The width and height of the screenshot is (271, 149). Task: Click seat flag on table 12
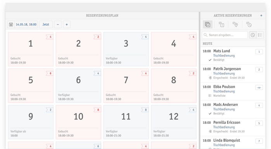click(193, 110)
